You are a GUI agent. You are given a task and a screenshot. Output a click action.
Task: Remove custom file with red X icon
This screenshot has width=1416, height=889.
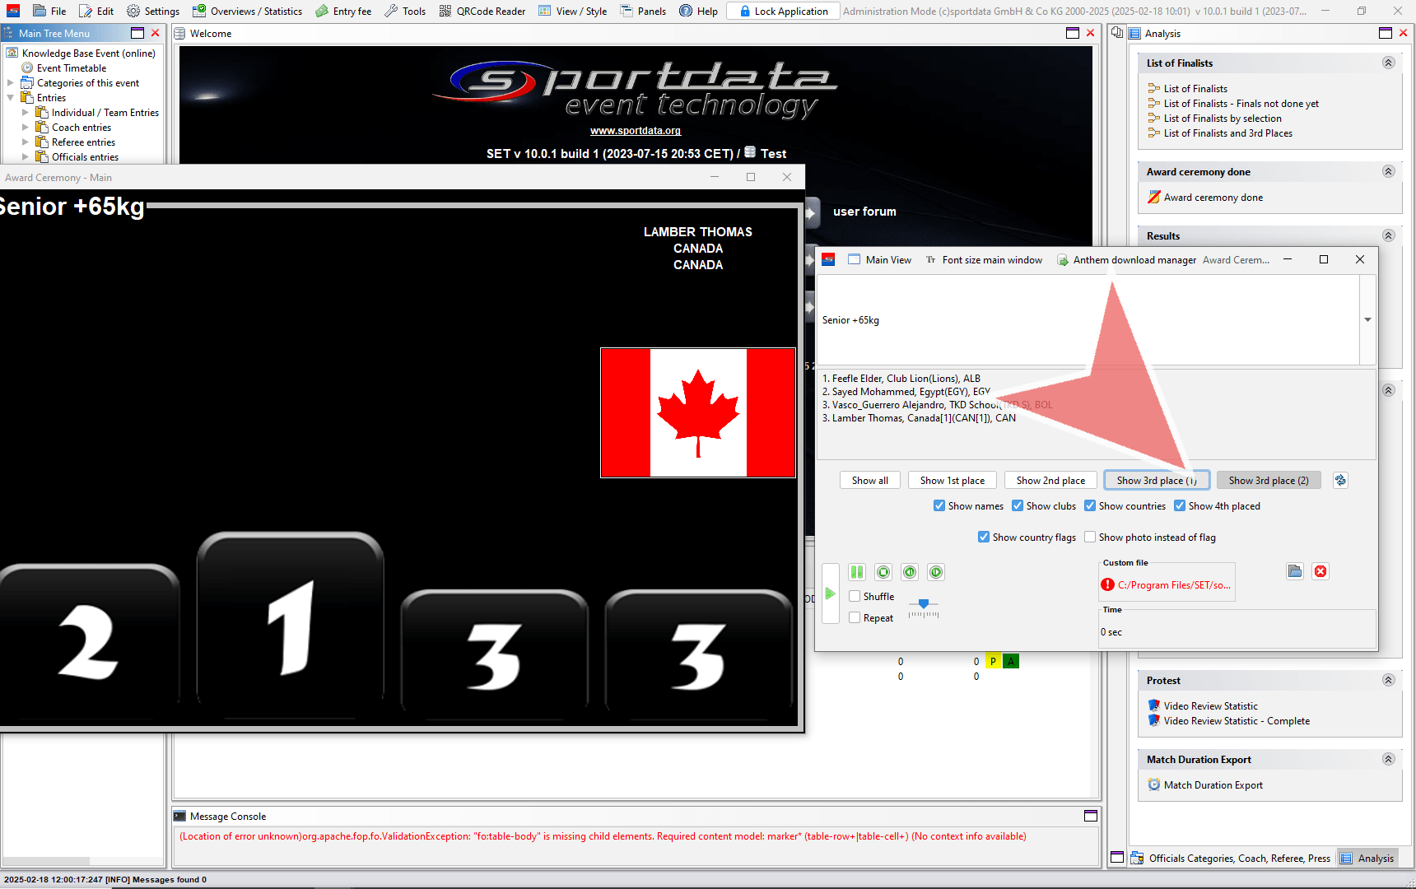[x=1321, y=571]
